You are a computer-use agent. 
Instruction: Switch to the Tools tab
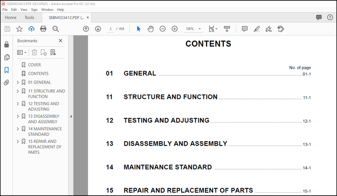tap(29, 17)
